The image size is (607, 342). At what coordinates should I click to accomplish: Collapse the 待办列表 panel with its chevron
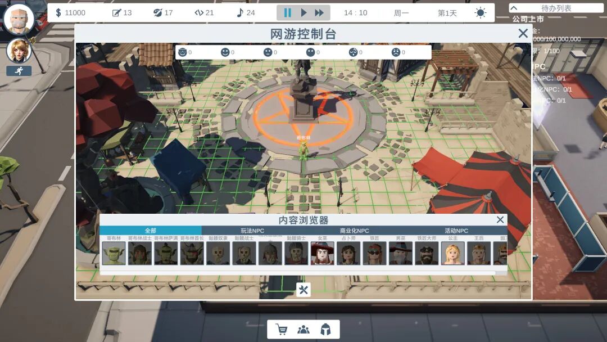coord(515,8)
